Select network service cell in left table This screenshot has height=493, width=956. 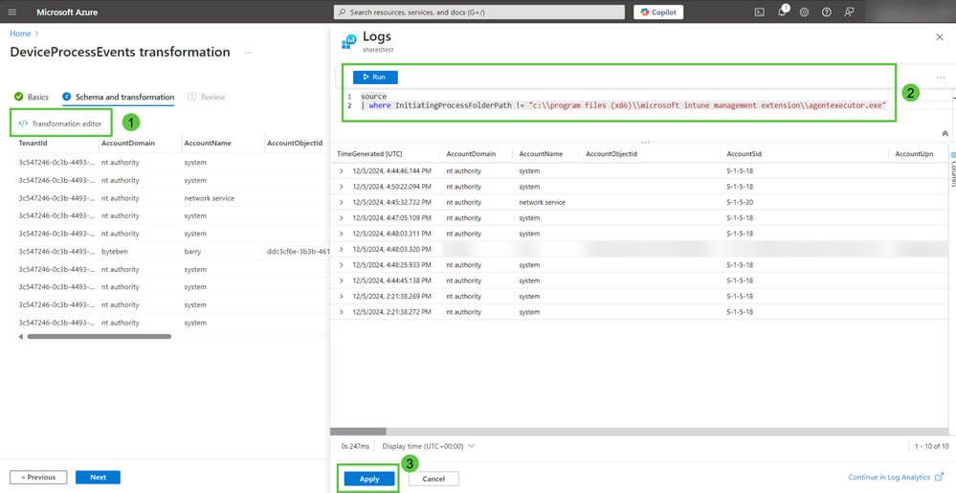[210, 198]
